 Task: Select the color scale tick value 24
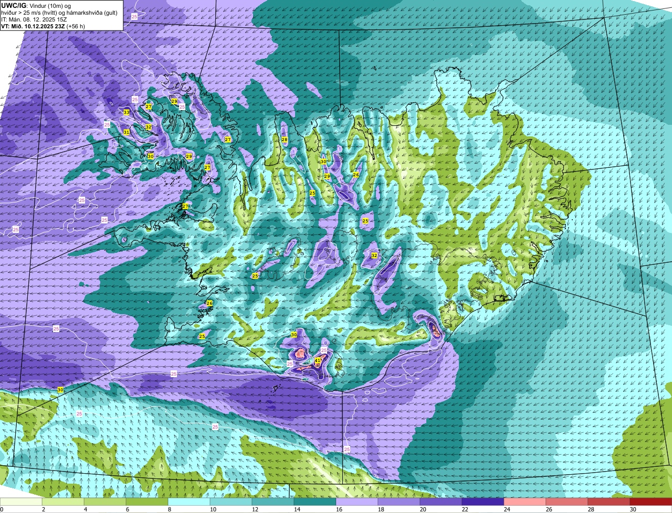pos(507,509)
